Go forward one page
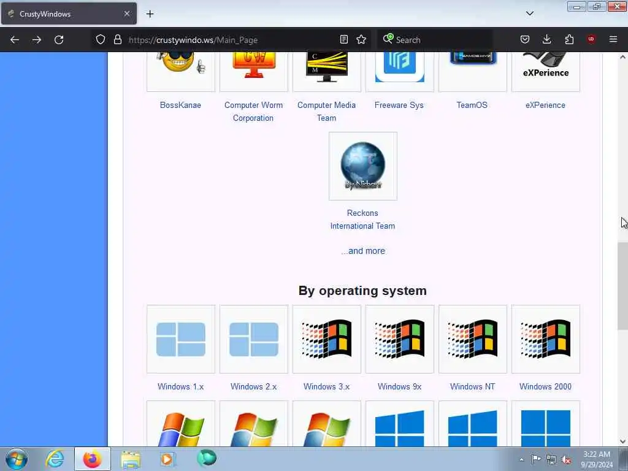The image size is (628, 471). [x=36, y=40]
